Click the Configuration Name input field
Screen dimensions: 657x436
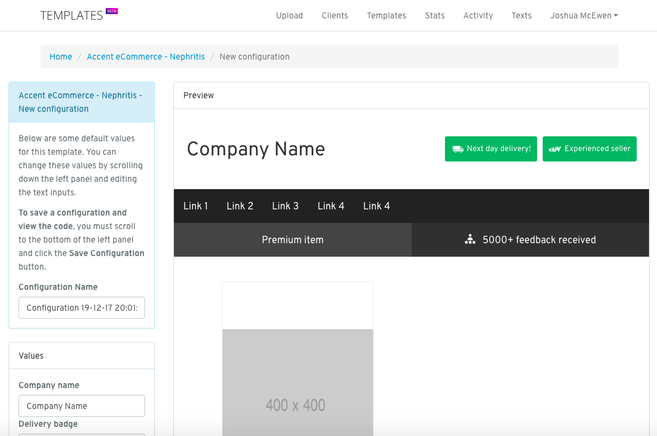(82, 308)
